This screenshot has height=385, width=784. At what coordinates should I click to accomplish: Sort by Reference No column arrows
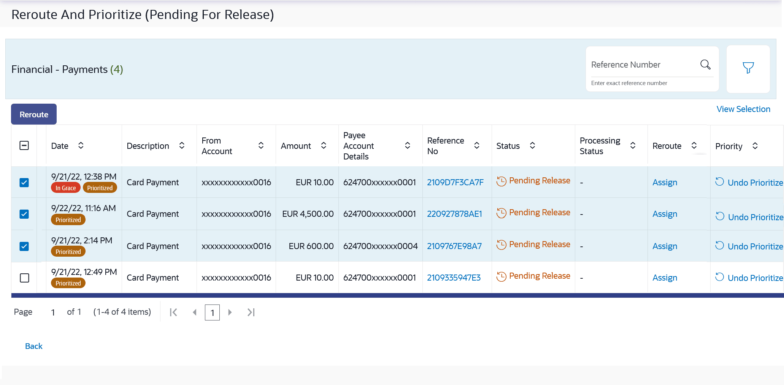[x=476, y=145]
